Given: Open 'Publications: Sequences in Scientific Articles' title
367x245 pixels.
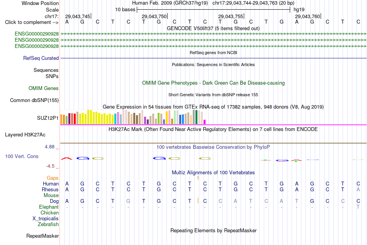Looking at the screenshot, I should (x=213, y=65).
